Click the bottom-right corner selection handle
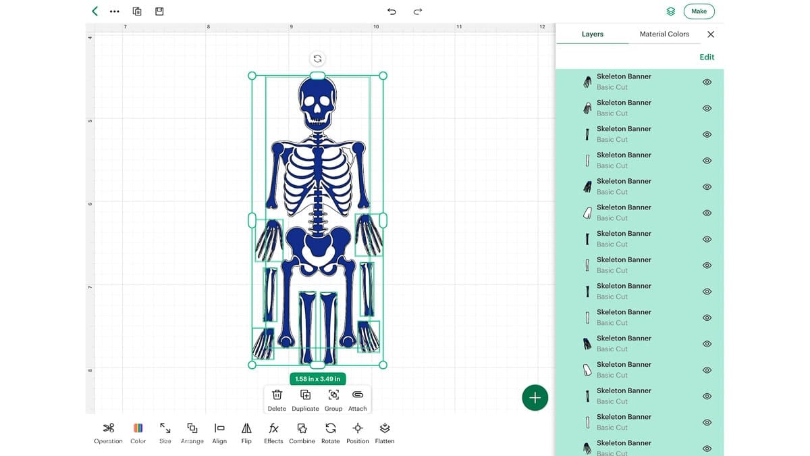810x456 pixels. (x=383, y=365)
